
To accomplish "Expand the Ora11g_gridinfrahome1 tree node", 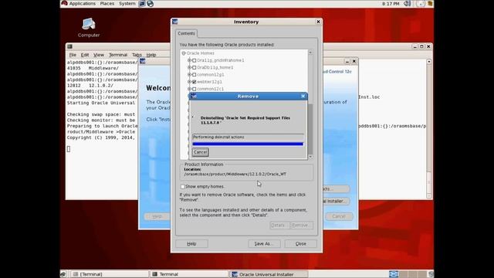I will pyautogui.click(x=189, y=60).
